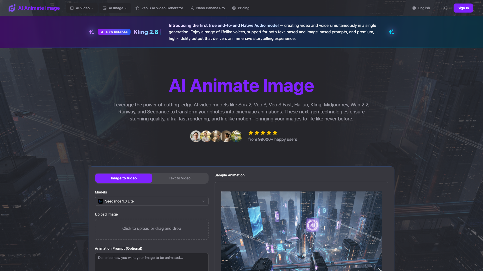Open the AI Video menu

(x=82, y=8)
